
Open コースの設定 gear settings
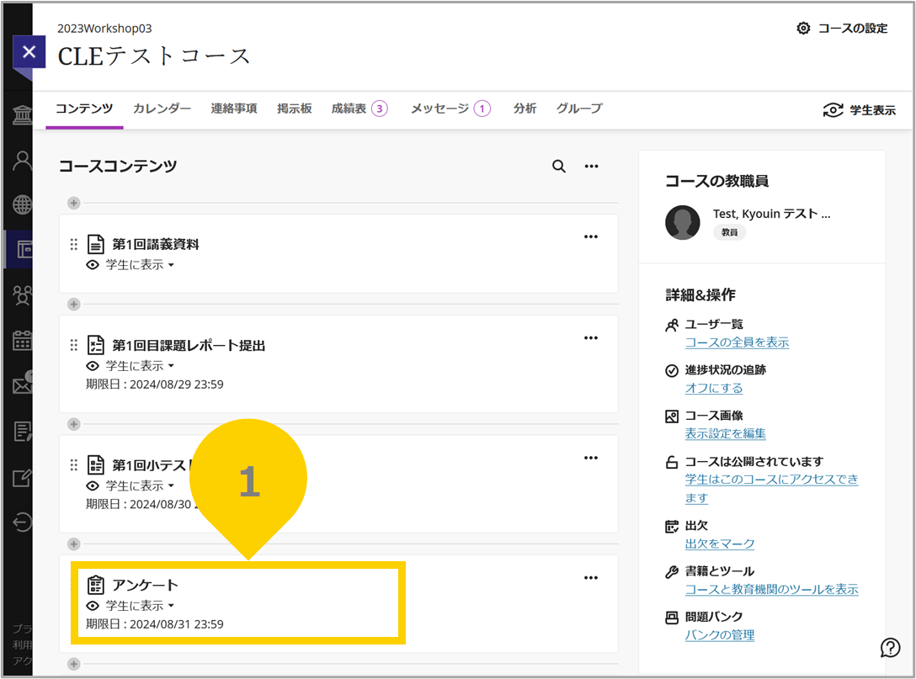point(842,28)
